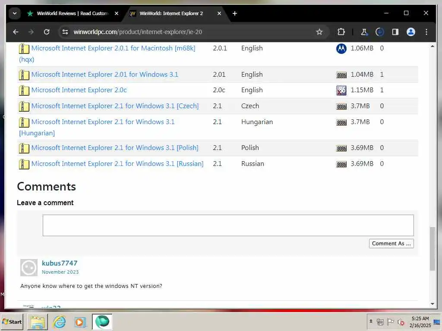442x331 pixels.
Task: Open IE 2.01 for Windows 3.1 link
Action: 104,74
